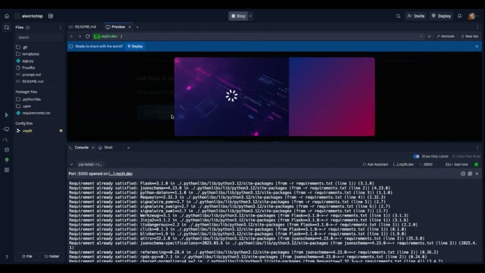Open the Help question mark icon
The height and width of the screenshot is (273, 485).
tap(6, 257)
